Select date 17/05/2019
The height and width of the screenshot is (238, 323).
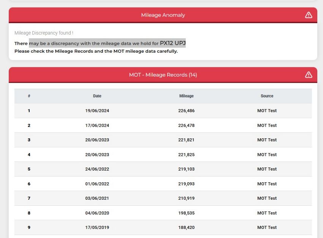pyautogui.click(x=97, y=227)
